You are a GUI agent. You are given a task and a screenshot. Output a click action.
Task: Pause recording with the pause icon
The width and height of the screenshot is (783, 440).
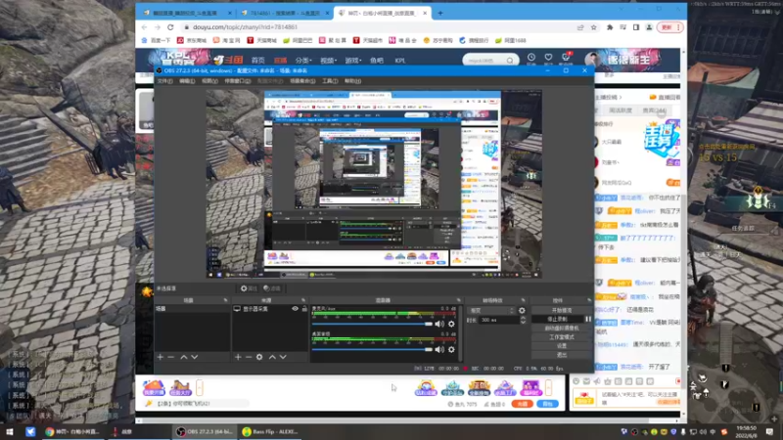point(588,320)
